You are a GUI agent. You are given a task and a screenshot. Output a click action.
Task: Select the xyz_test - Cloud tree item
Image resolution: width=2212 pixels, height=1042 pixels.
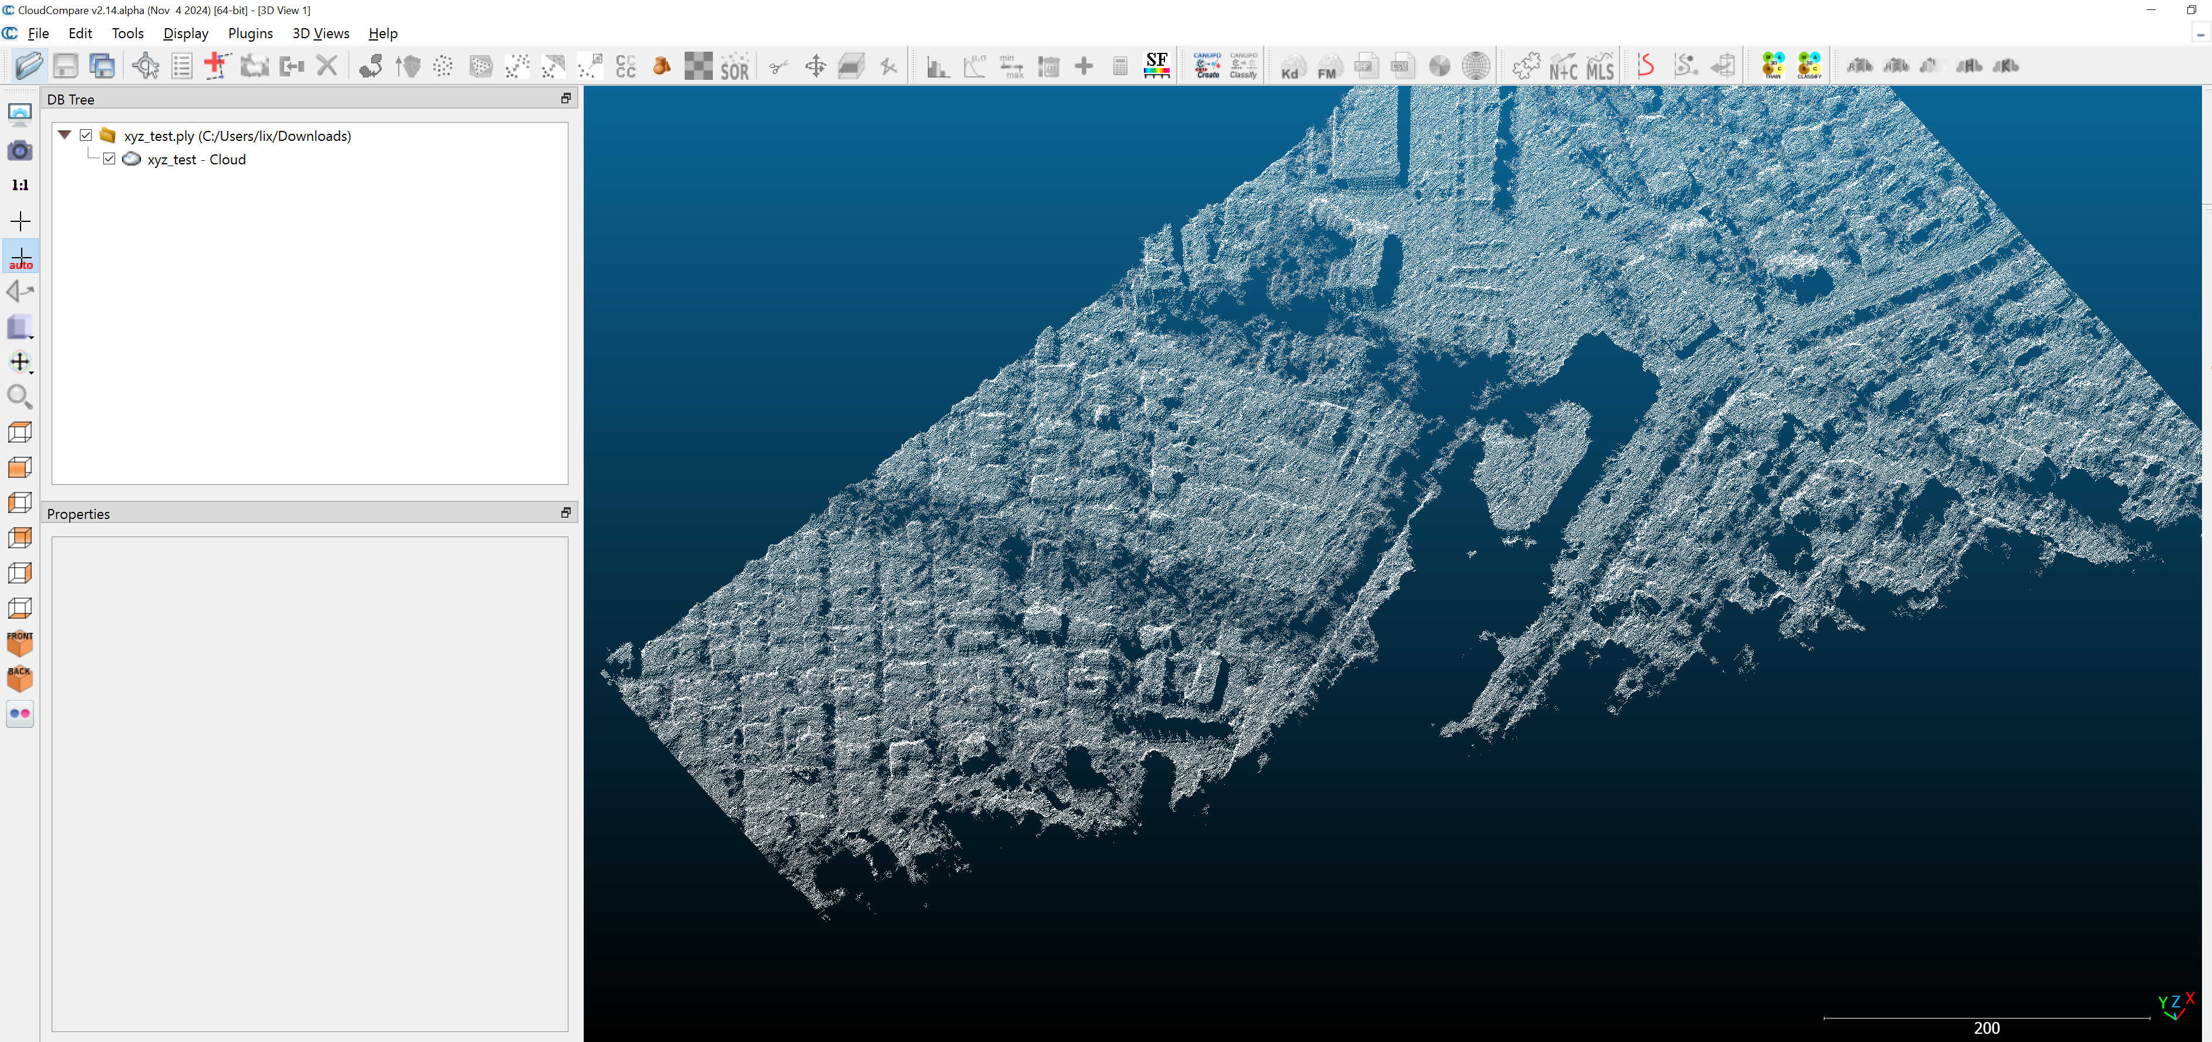pyautogui.click(x=197, y=160)
